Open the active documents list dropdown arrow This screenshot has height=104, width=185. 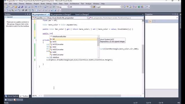pyautogui.click(x=143, y=14)
